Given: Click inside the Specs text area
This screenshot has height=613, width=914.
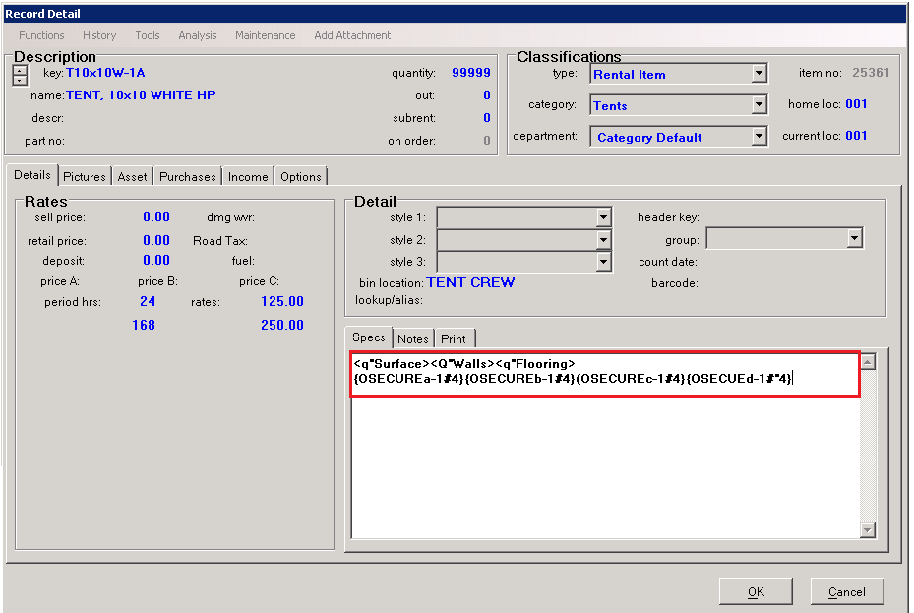Looking at the screenshot, I should coord(602,453).
